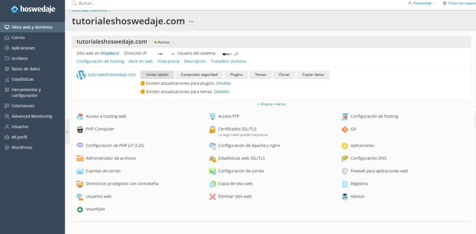The image size is (476, 234).
Task: Open the httpdocs/ folder link
Action: point(110,53)
